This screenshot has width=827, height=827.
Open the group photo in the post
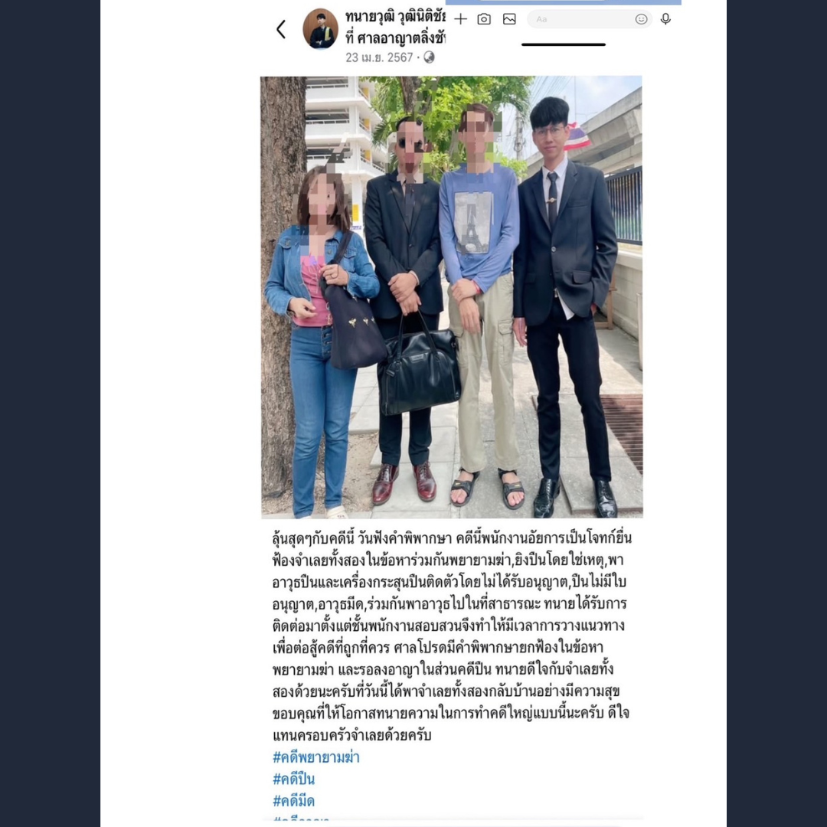pyautogui.click(x=452, y=297)
